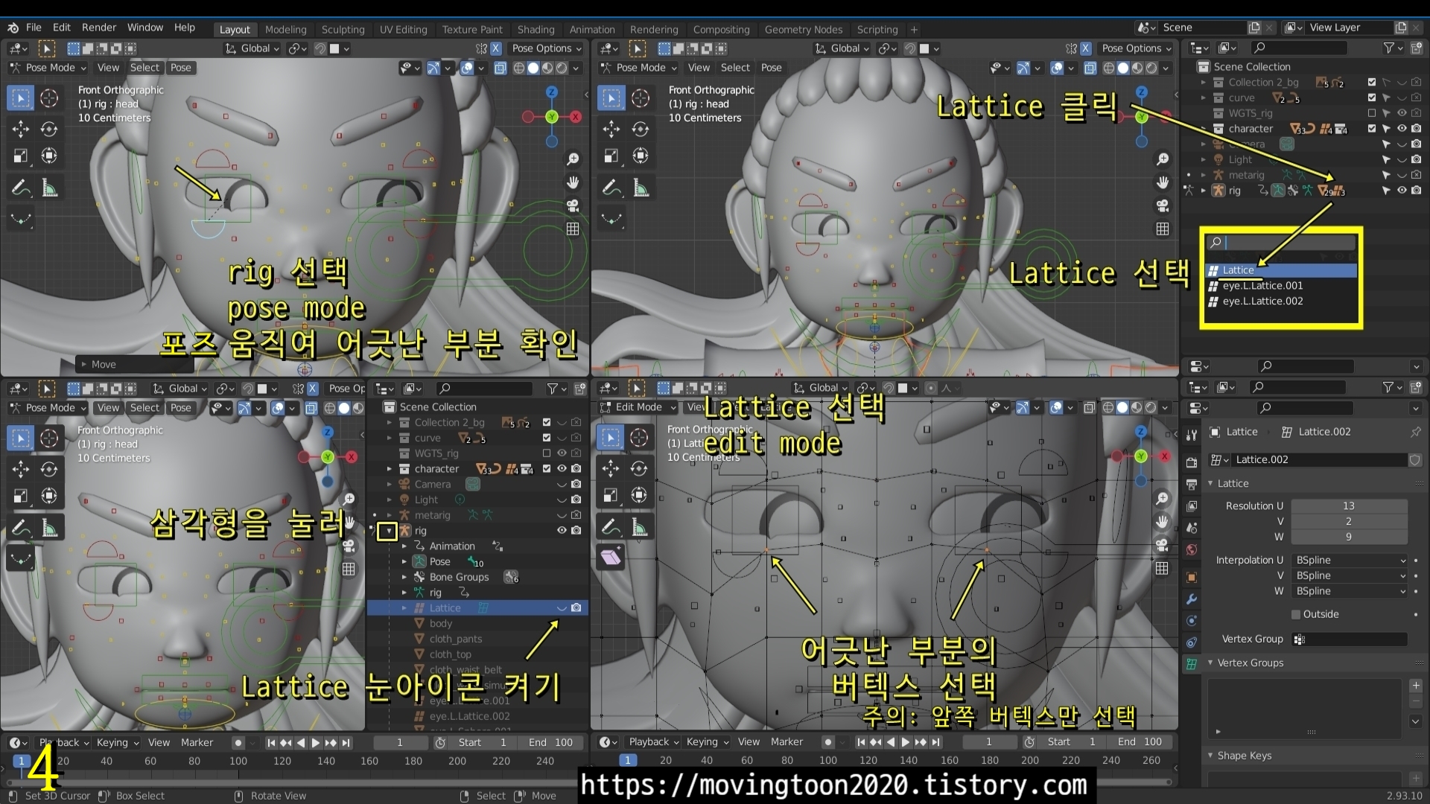Select the Scale tool in top-left viewport

click(21, 156)
